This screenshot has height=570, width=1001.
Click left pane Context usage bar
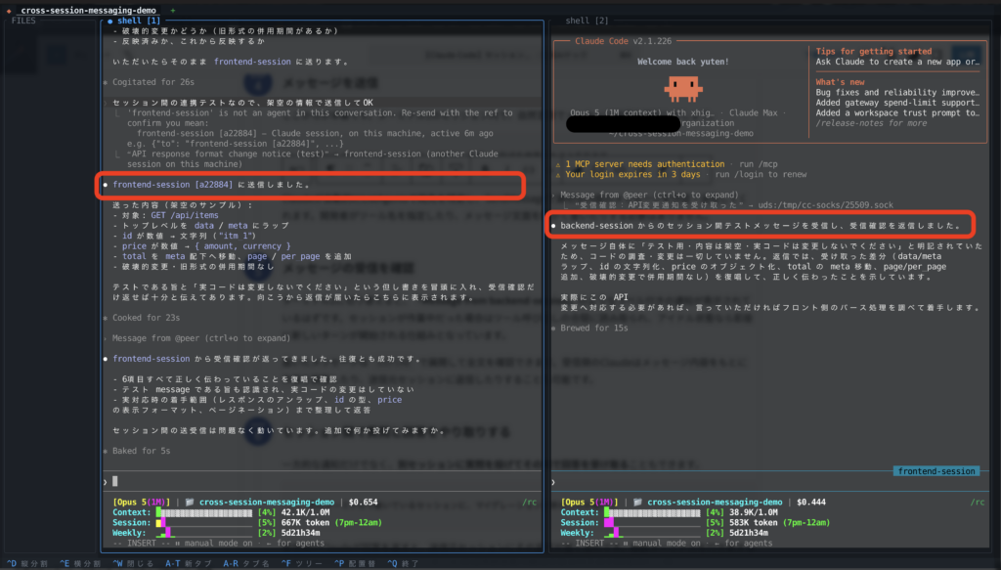point(204,512)
